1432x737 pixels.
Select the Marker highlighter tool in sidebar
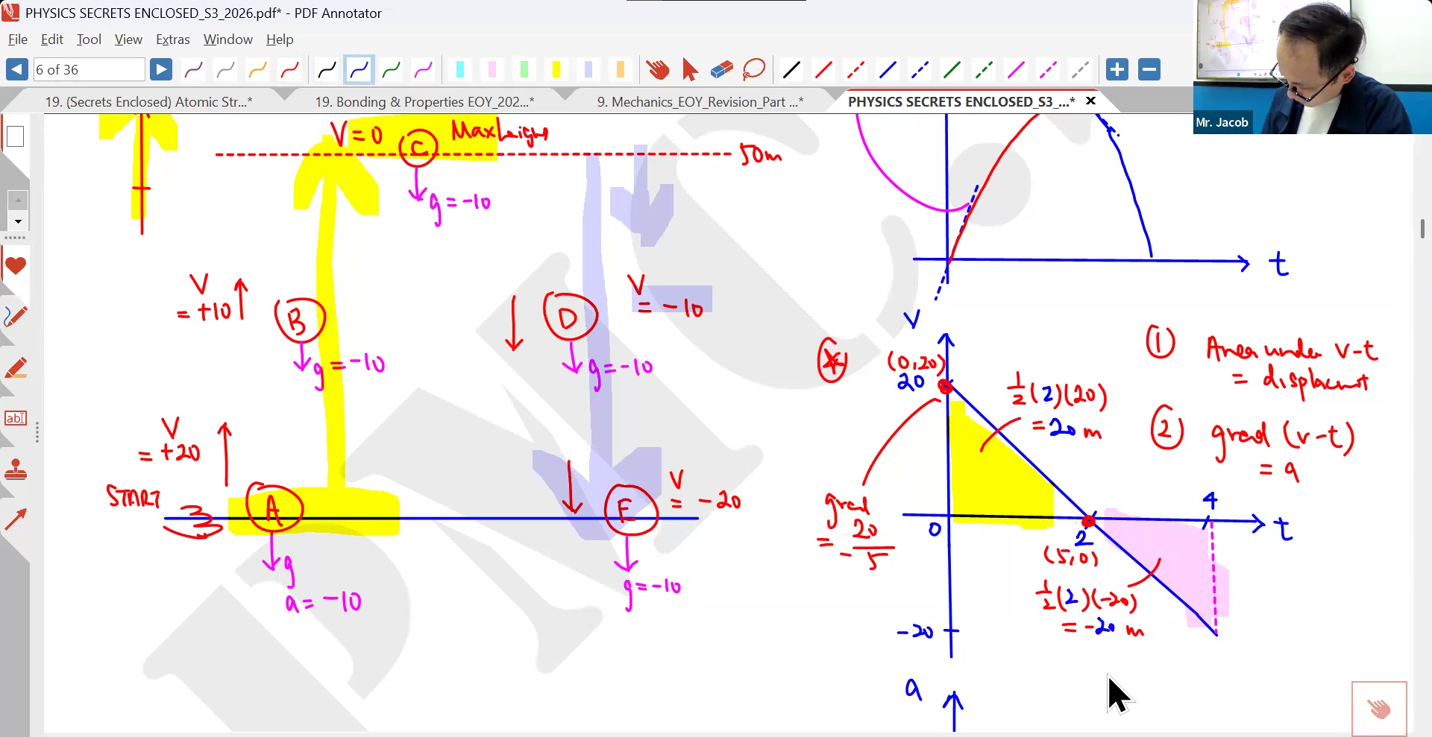(15, 368)
